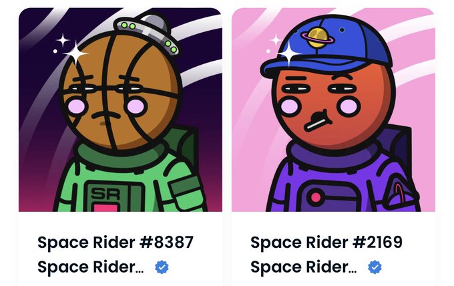The image size is (454, 286).
Task: Click the UFO hat on the basketball head
Action: (146, 34)
